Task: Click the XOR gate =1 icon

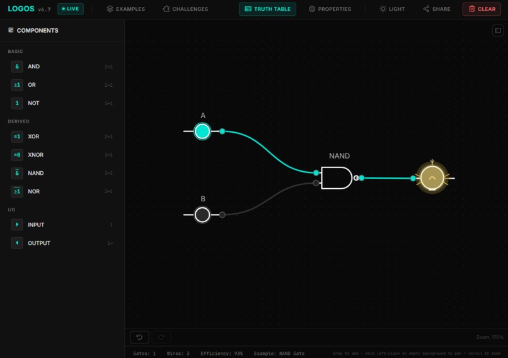Action: (x=17, y=137)
